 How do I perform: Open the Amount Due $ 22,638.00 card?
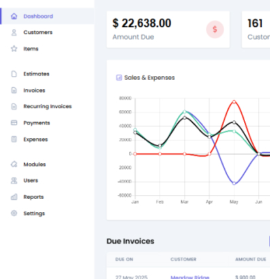(168, 29)
